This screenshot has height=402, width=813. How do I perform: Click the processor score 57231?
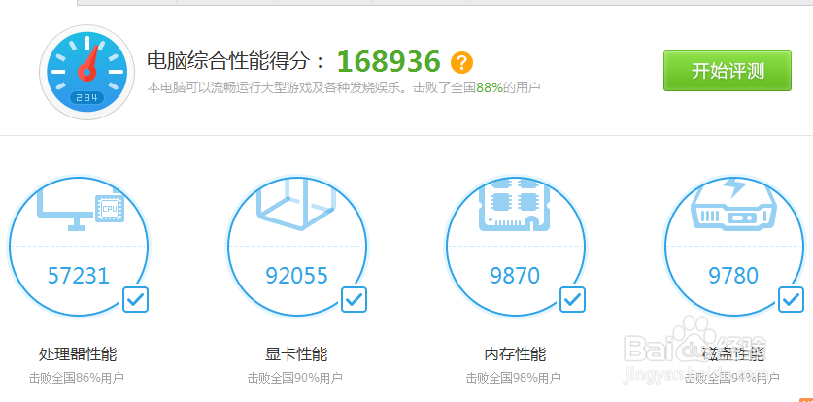point(79,276)
